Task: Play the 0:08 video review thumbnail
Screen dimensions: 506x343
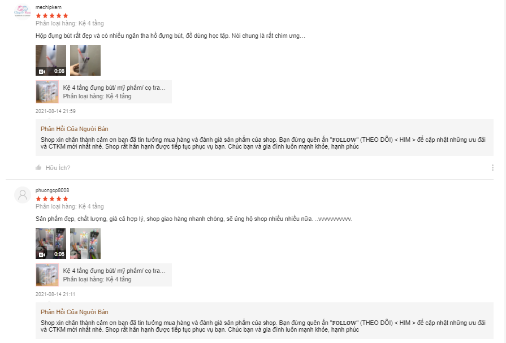Action: pyautogui.click(x=51, y=60)
